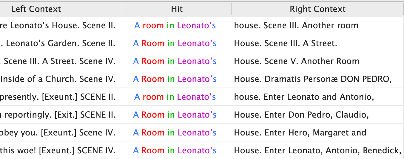Sort by the Left Context column header
Viewport: 404px width, 159px height.
36,9
